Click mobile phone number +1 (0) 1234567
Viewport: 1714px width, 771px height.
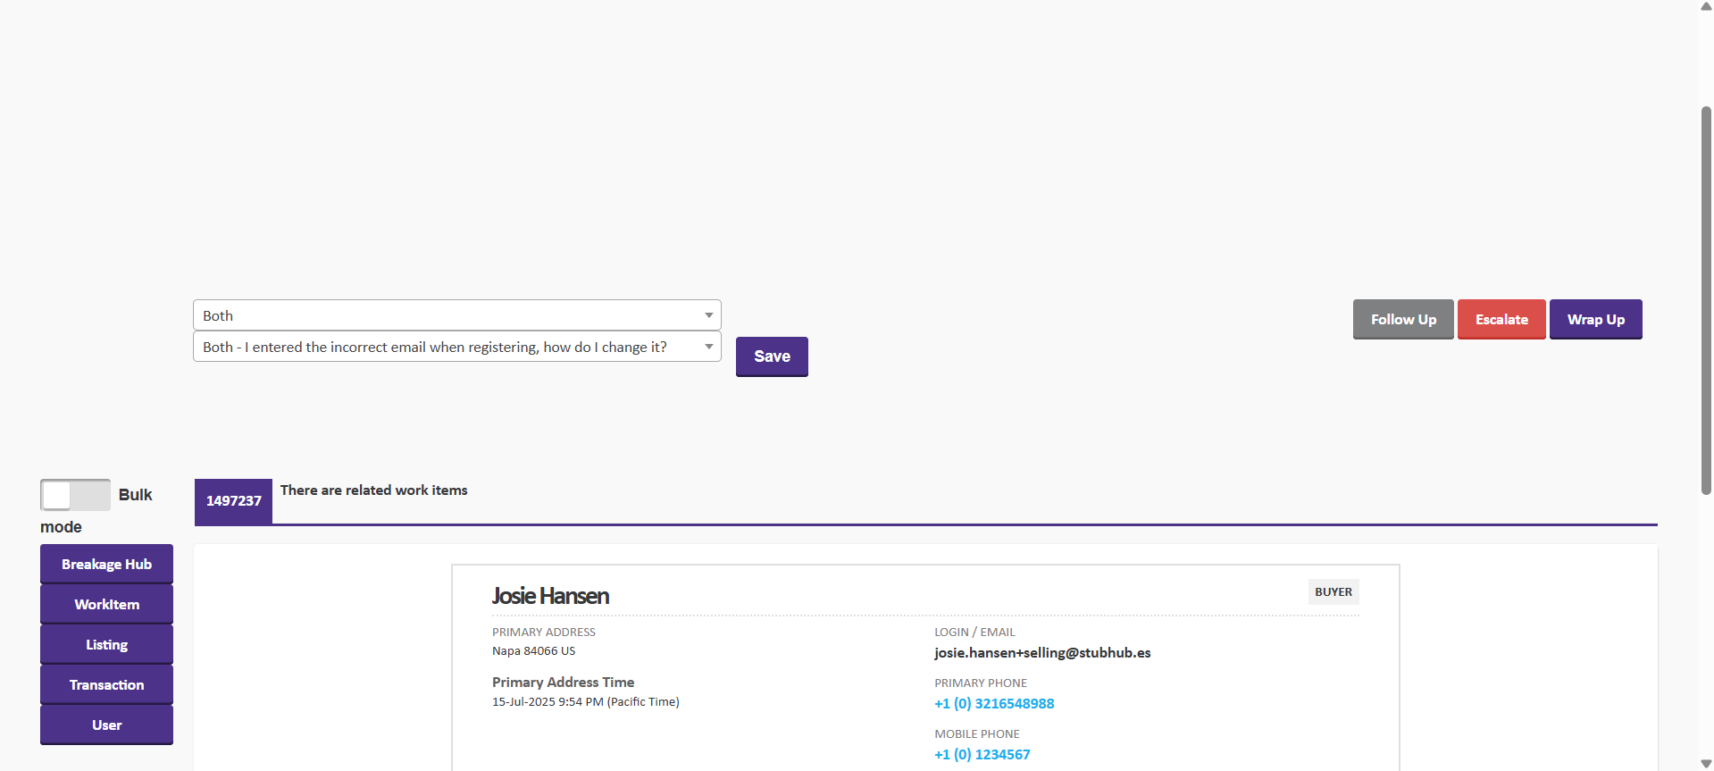982,755
